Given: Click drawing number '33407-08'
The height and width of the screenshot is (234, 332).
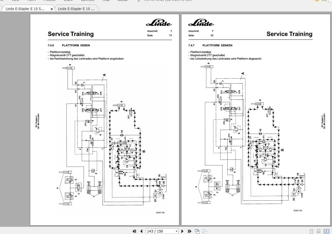Looking at the screenshot, I should (x=160, y=213).
